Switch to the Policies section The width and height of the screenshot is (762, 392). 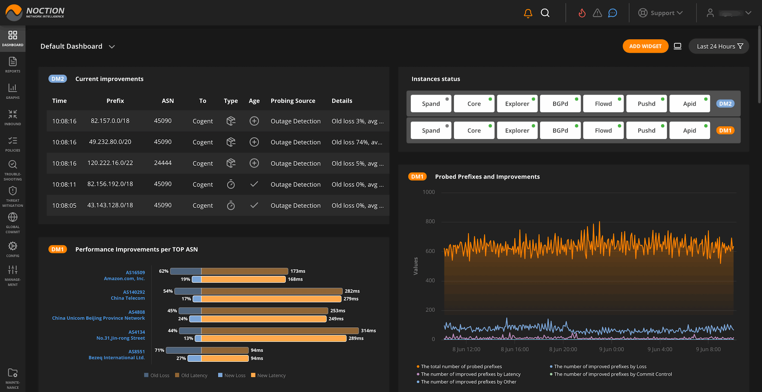13,144
